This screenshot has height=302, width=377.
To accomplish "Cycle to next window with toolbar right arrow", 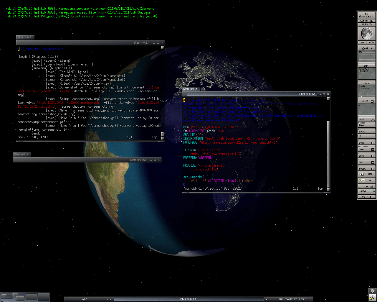I will click(270, 299).
